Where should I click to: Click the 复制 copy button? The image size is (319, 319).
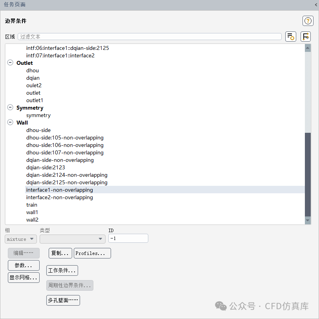(60, 253)
